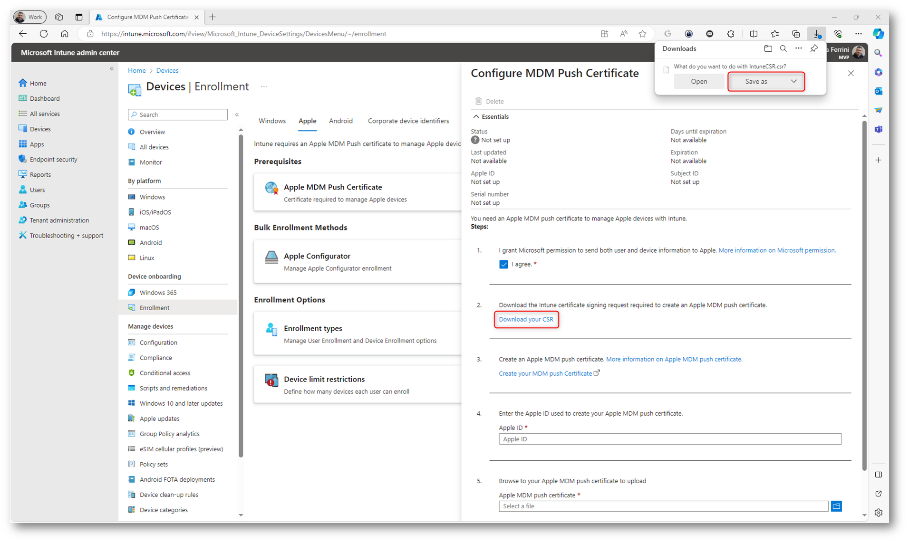Open More information on Apple MDM push certificate
The image size is (909, 543).
tap(674, 359)
